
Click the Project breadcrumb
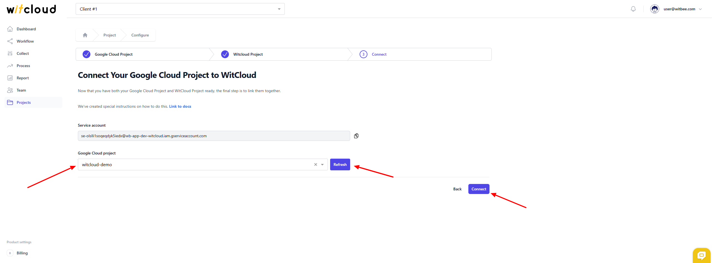[110, 35]
